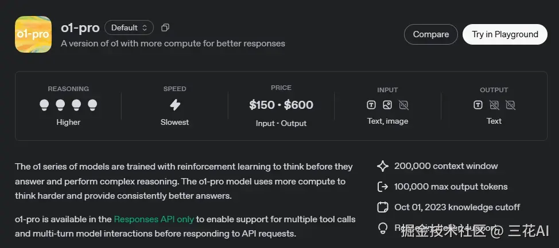This screenshot has height=248, width=559.
Task: Click the fourth reasoning lightbulb icon
Action: click(92, 105)
